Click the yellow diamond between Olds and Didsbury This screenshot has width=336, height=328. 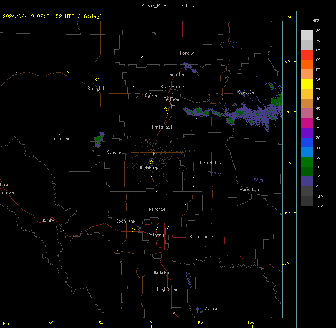point(151,162)
